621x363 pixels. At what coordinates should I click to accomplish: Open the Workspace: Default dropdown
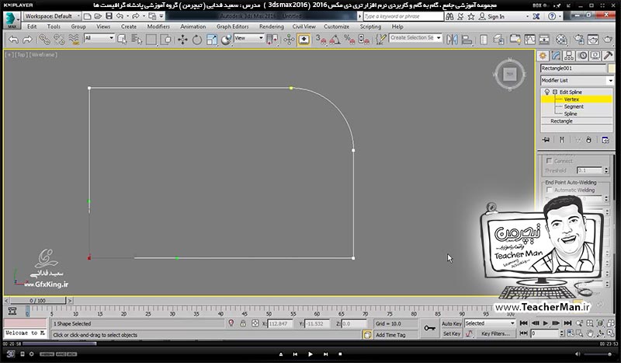point(52,16)
